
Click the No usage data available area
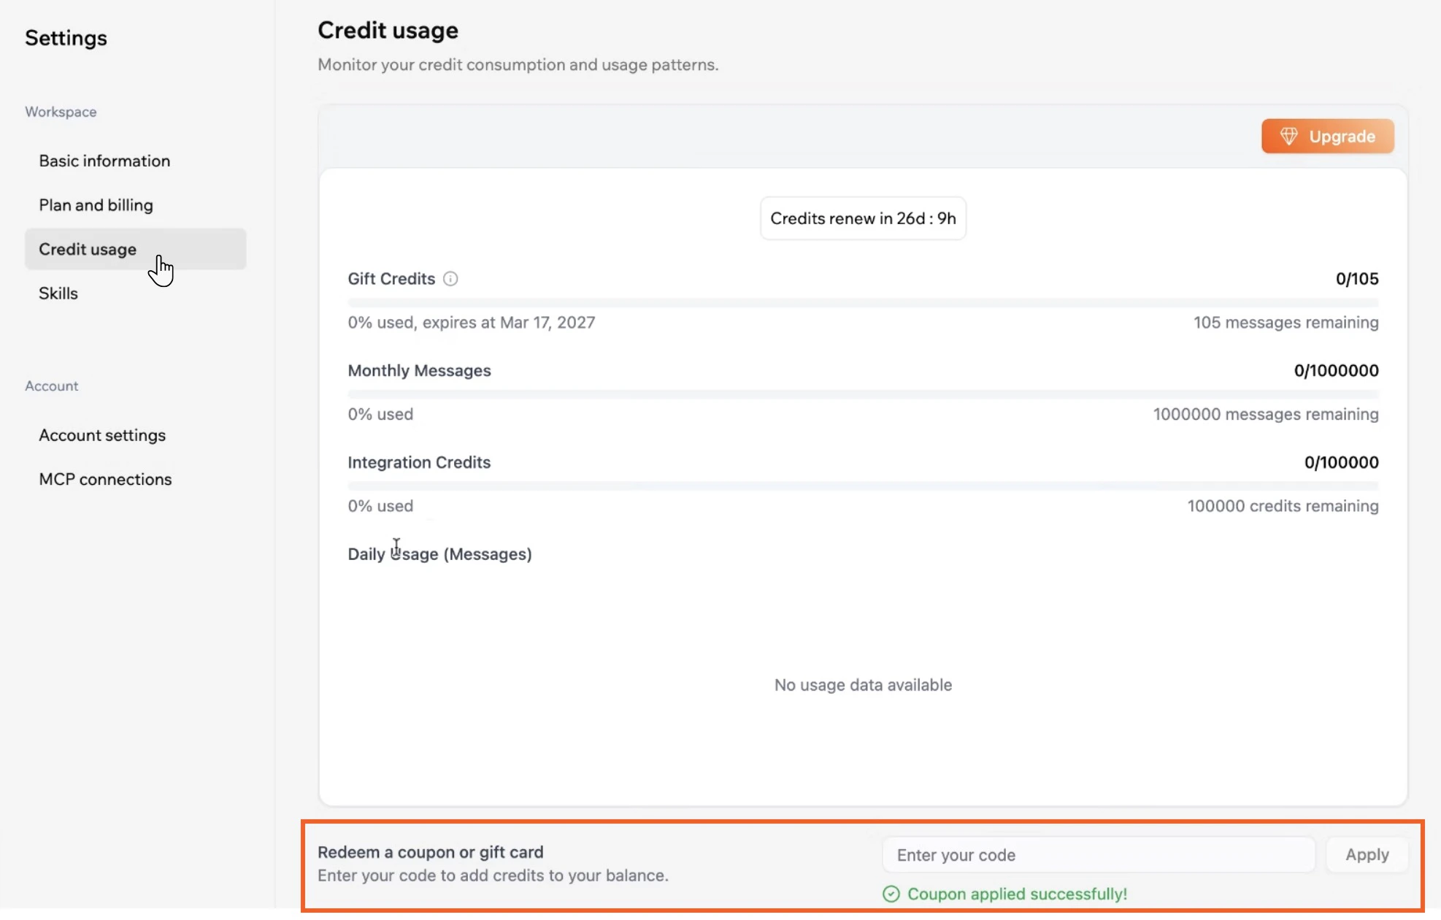863,685
